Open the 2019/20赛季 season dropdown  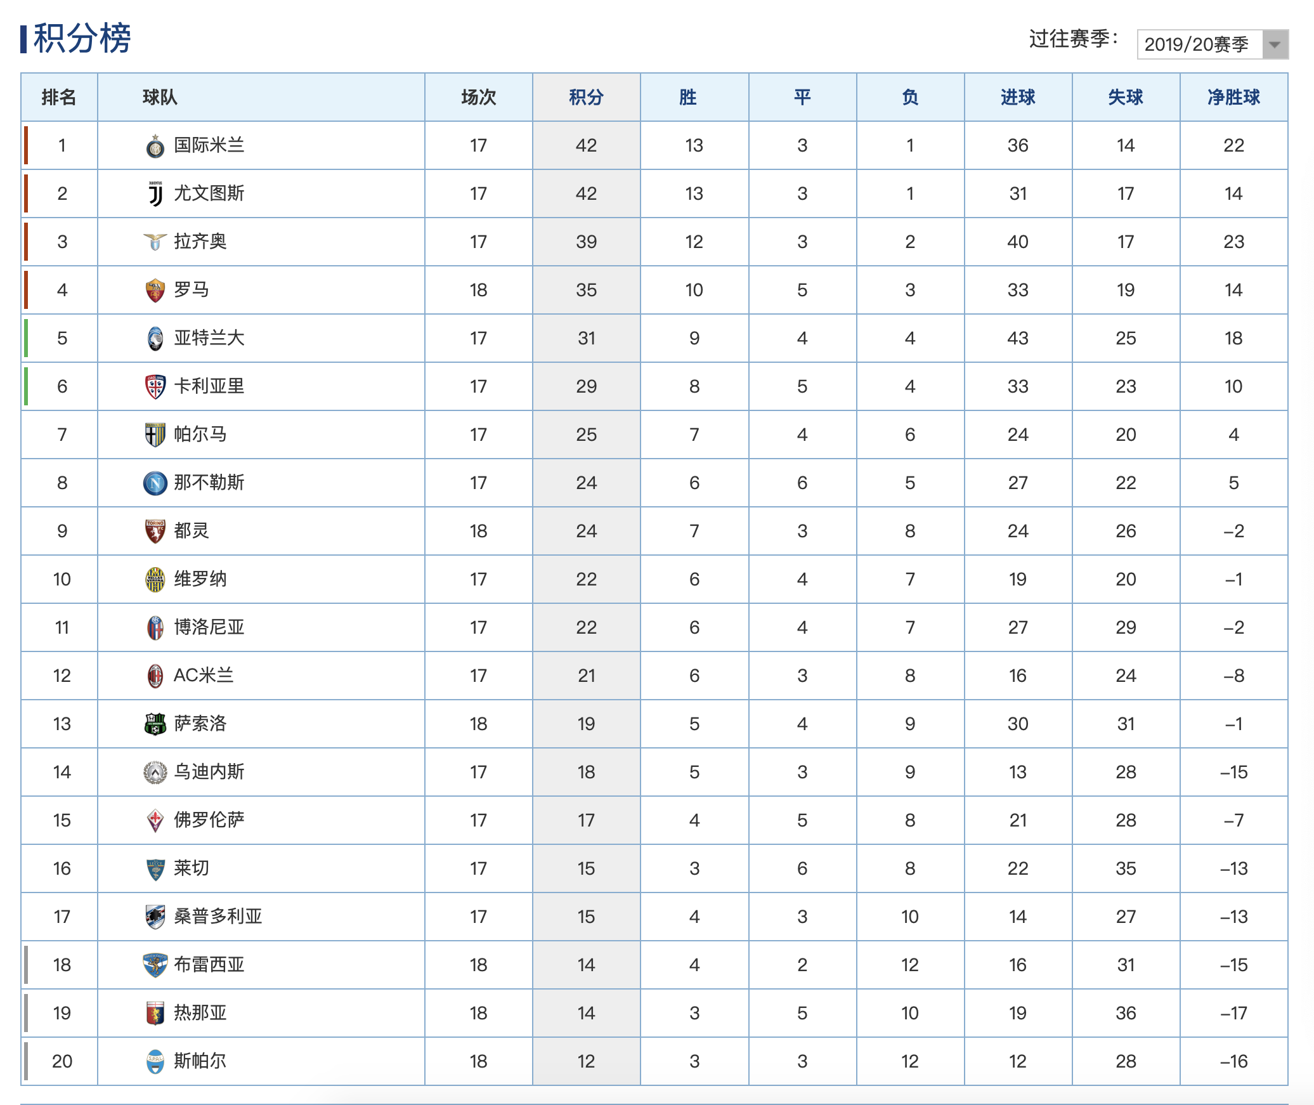point(1200,44)
